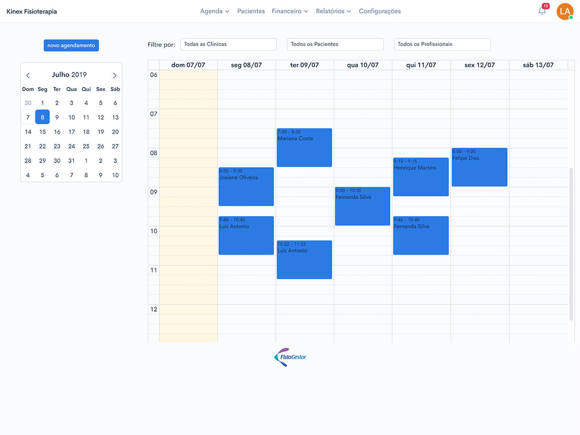Open the notifications bell icon
Viewport: 580px width, 435px height.
pos(542,11)
